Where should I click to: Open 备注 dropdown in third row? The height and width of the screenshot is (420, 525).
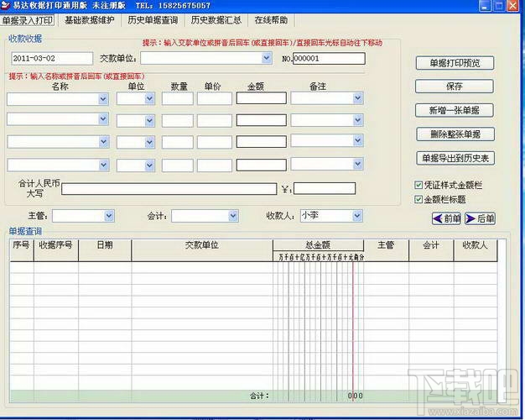tap(358, 140)
